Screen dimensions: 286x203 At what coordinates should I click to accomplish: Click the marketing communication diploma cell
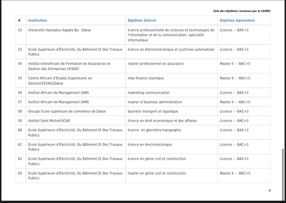[149, 93]
